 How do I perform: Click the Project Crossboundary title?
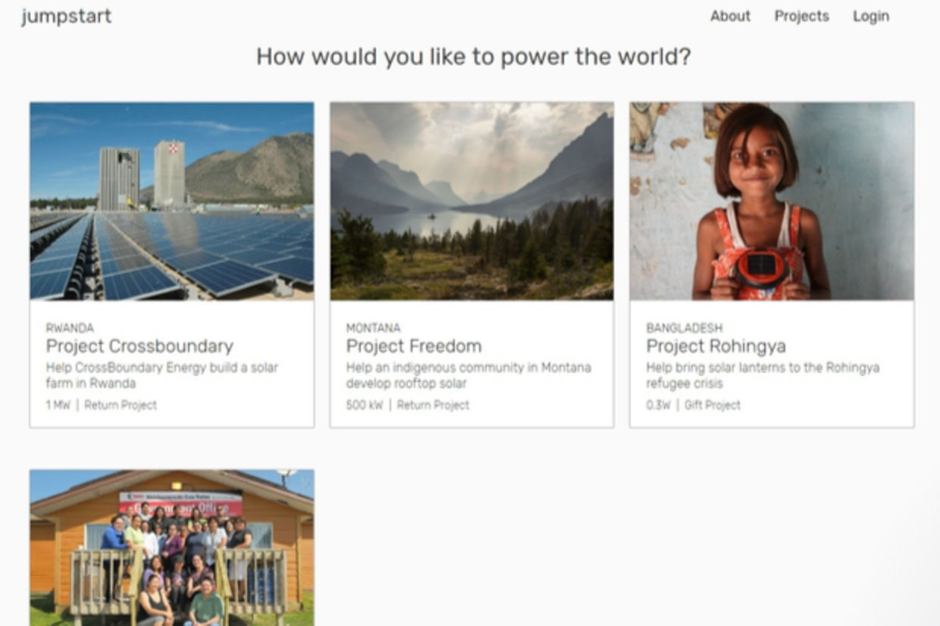[x=139, y=346]
